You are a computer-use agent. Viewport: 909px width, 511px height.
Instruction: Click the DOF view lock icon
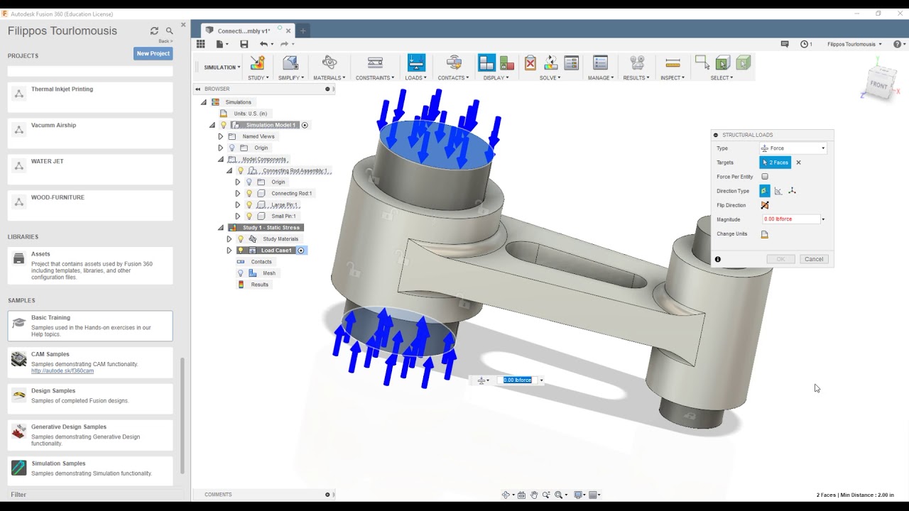pos(506,63)
